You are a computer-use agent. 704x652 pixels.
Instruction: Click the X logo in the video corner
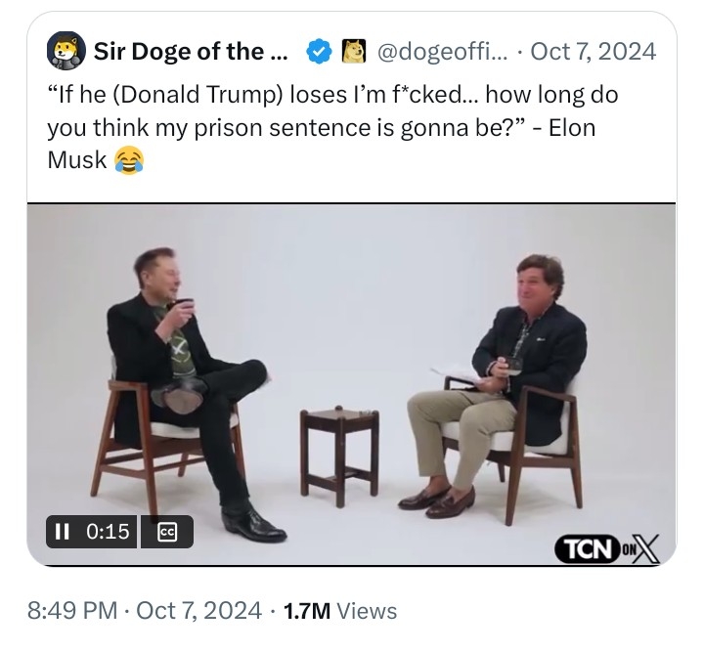646,548
